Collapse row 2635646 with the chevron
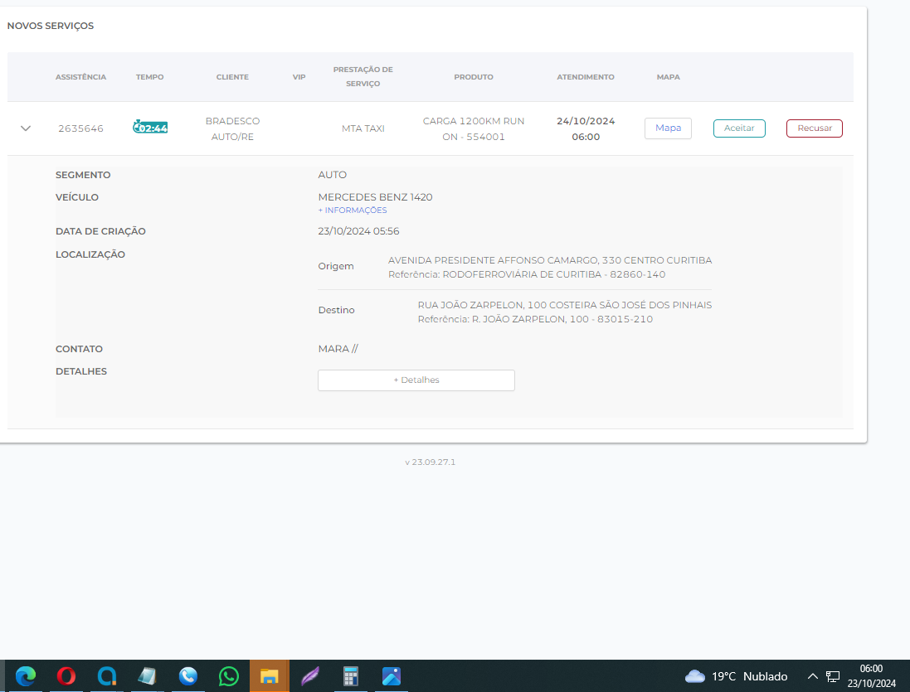 pyautogui.click(x=26, y=128)
